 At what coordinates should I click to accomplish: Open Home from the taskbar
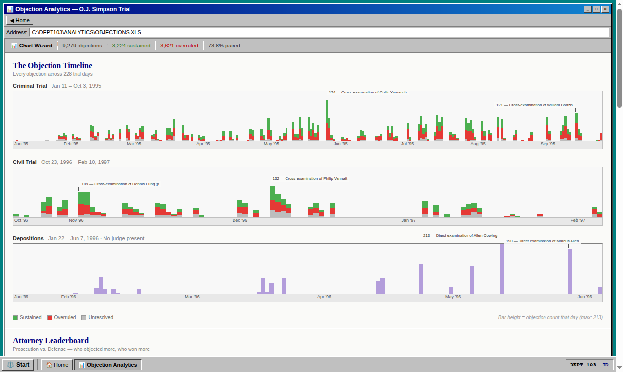coord(57,365)
